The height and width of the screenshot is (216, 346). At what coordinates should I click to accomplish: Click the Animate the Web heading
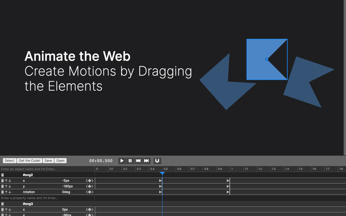click(x=78, y=56)
